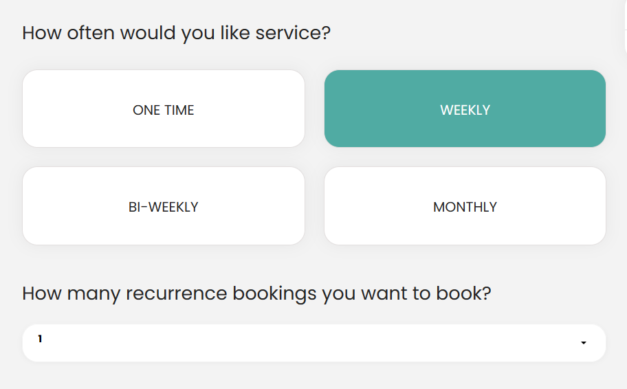
Task: Open the recurrence bookings dropdown
Action: (x=314, y=343)
